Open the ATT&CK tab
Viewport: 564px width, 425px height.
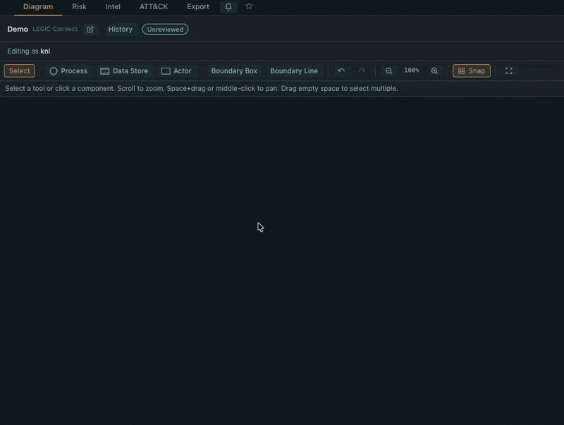[x=154, y=7]
